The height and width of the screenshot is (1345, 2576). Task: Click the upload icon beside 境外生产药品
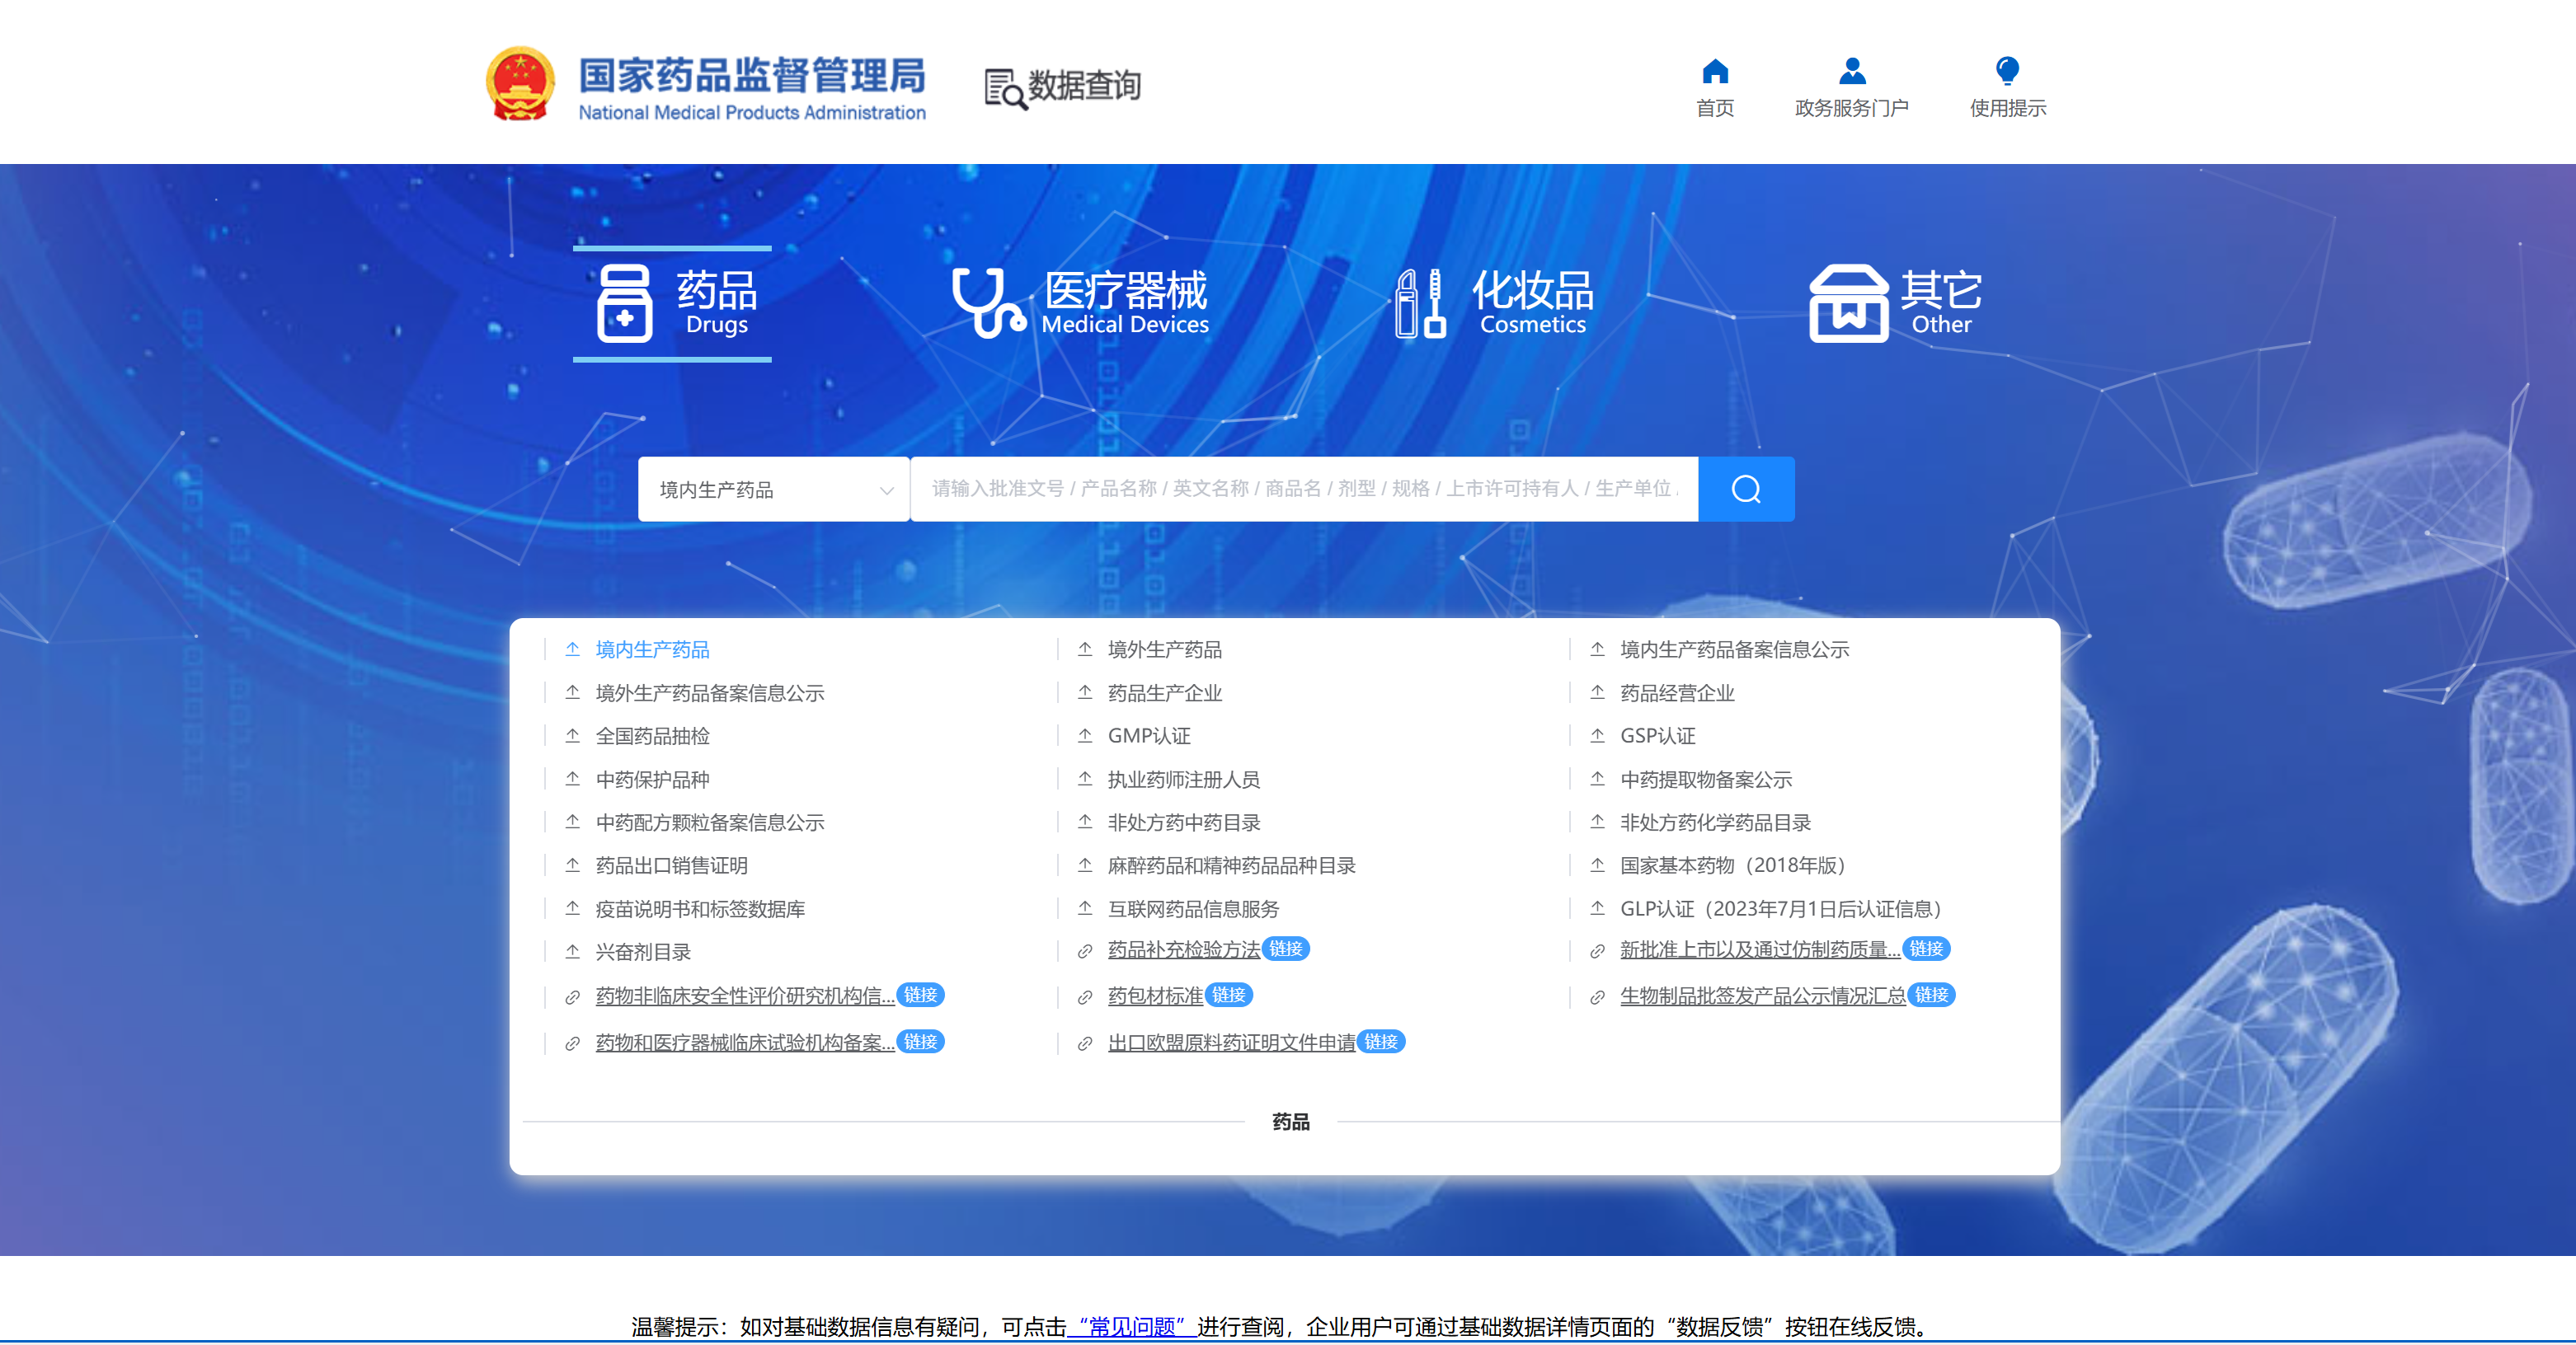coord(1085,649)
